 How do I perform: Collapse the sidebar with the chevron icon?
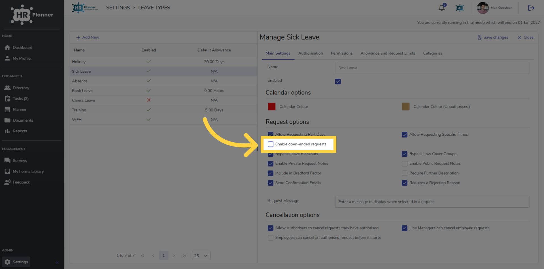tap(57, 262)
